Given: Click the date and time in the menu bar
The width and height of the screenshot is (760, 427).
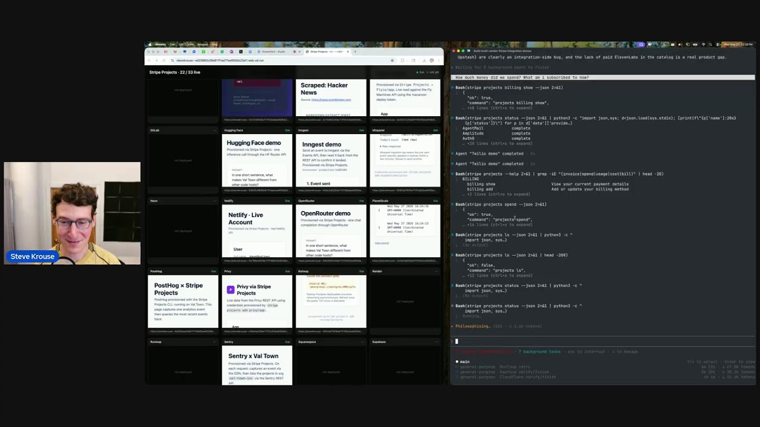Looking at the screenshot, I should click(x=738, y=44).
